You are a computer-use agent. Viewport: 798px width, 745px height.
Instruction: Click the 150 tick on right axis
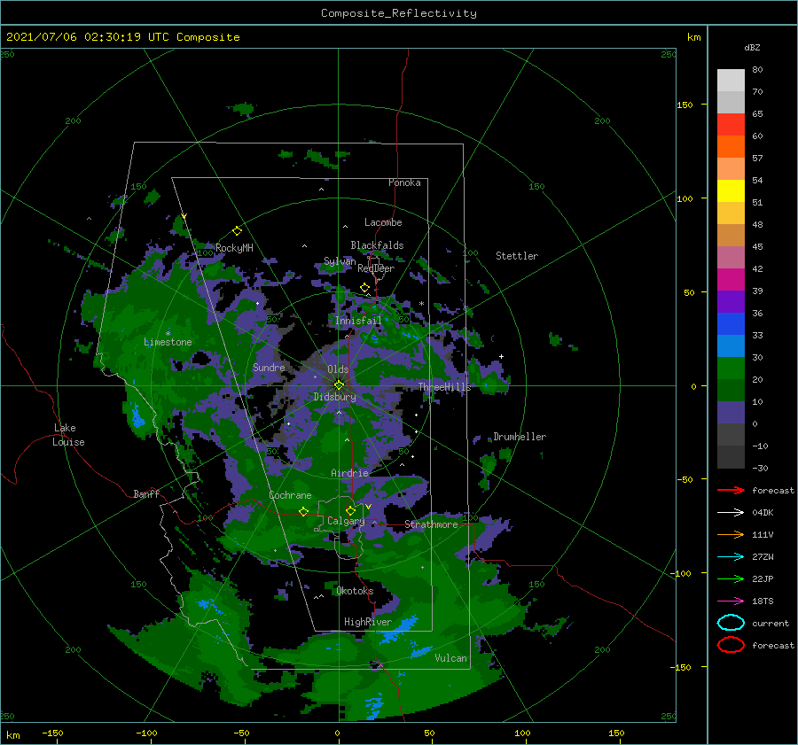point(685,105)
